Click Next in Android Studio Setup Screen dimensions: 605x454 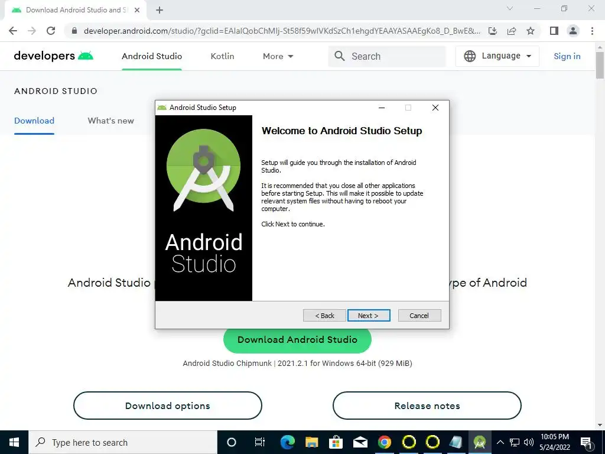[x=369, y=316]
